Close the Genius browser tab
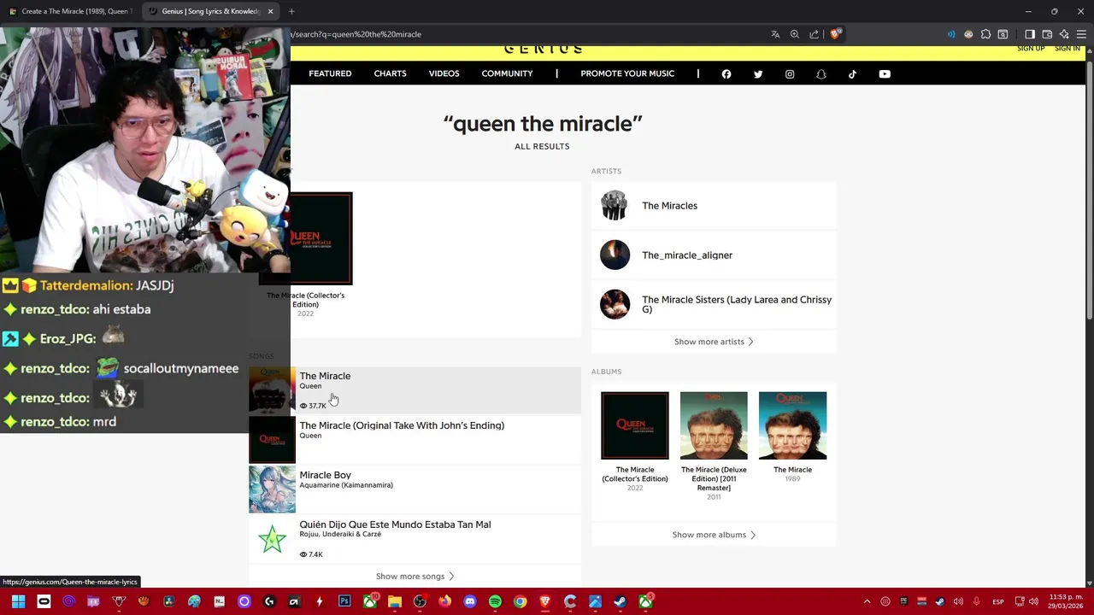The image size is (1094, 615). click(271, 11)
